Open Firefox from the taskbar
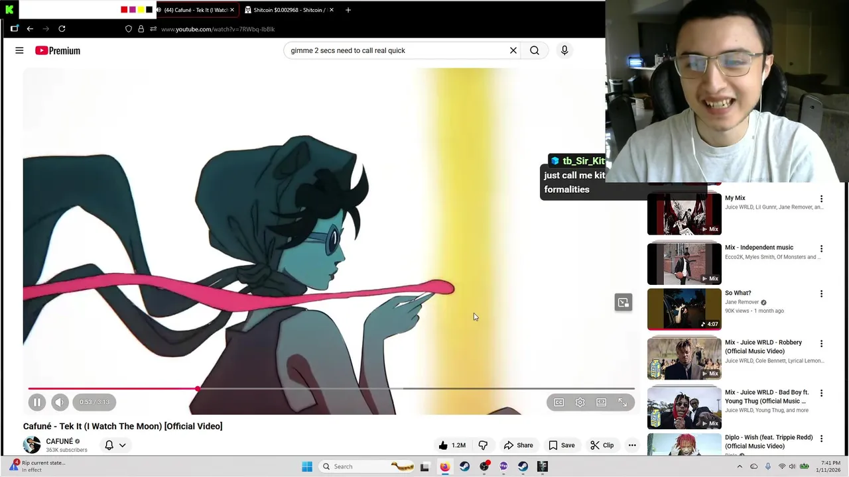 pyautogui.click(x=444, y=466)
